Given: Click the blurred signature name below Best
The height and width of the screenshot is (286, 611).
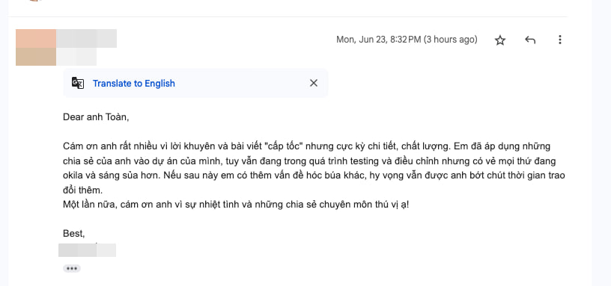Looking at the screenshot, I should click(88, 250).
